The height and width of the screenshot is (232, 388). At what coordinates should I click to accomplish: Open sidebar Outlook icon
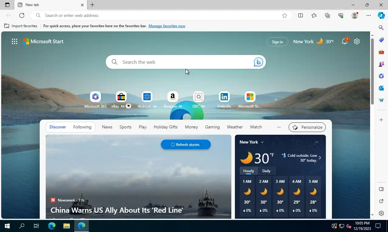(381, 88)
